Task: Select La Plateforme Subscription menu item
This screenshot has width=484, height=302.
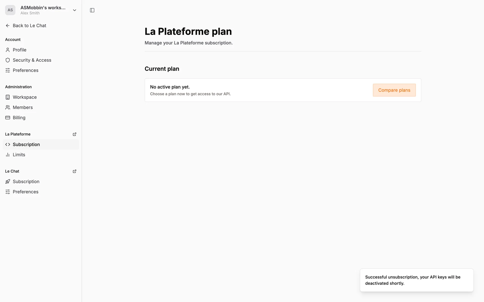Action: tap(26, 144)
